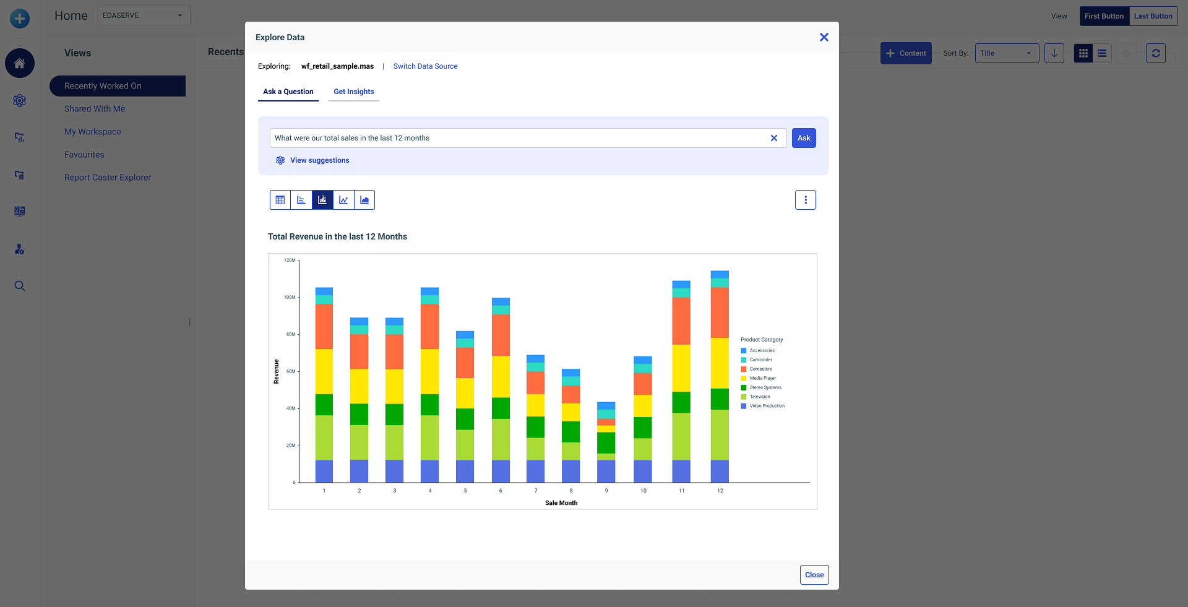
Task: Click the Home title text
Action: point(71,15)
